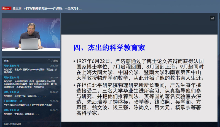Click sender name on the 10:20:47 message

[x=11, y=92]
